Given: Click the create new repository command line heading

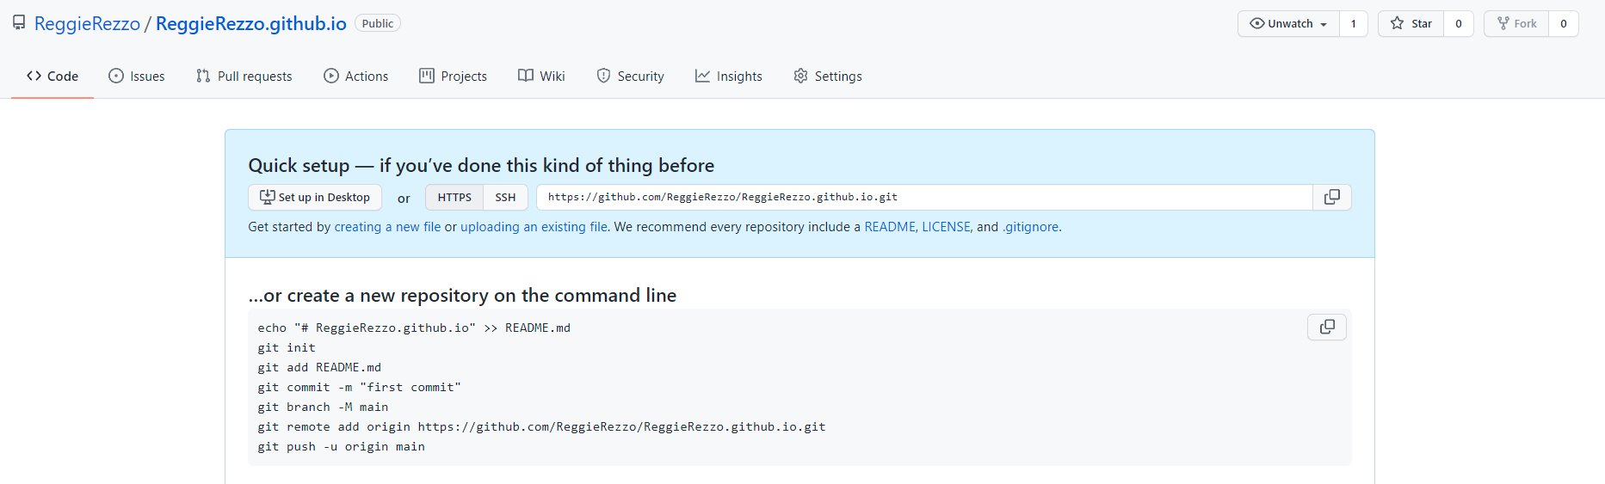Looking at the screenshot, I should (462, 295).
